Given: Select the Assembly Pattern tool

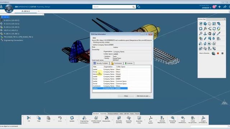Looking at the screenshot, I should [129, 119].
